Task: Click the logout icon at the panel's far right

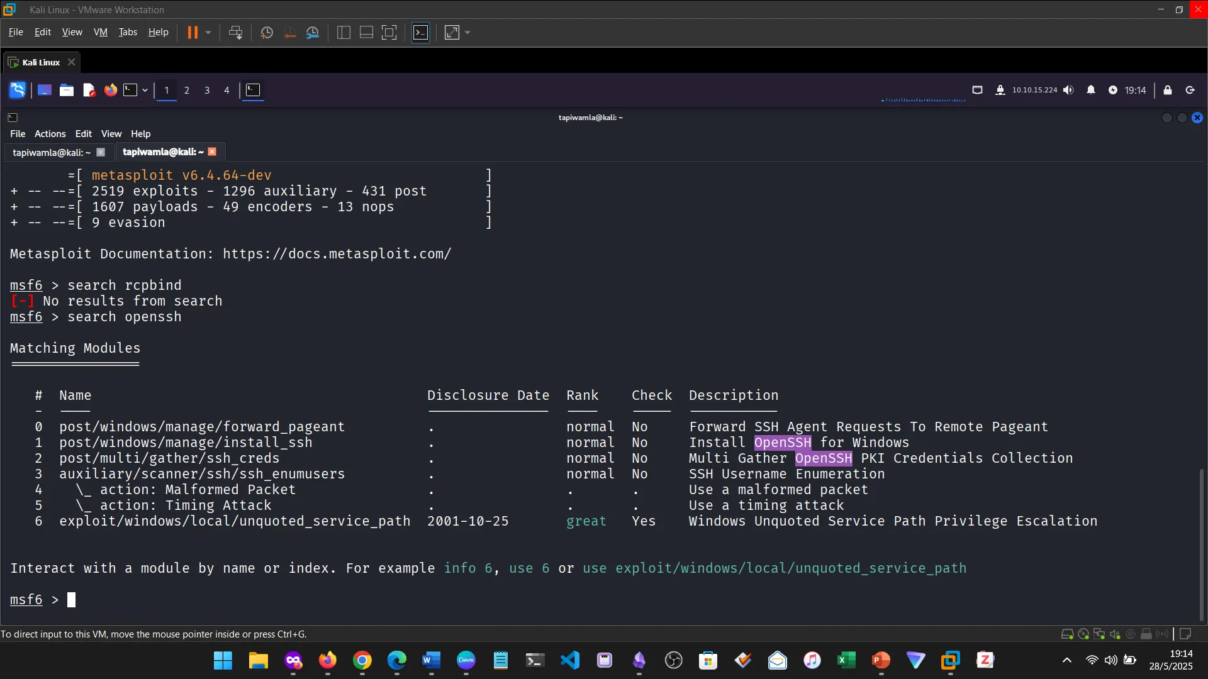Action: [x=1191, y=90]
